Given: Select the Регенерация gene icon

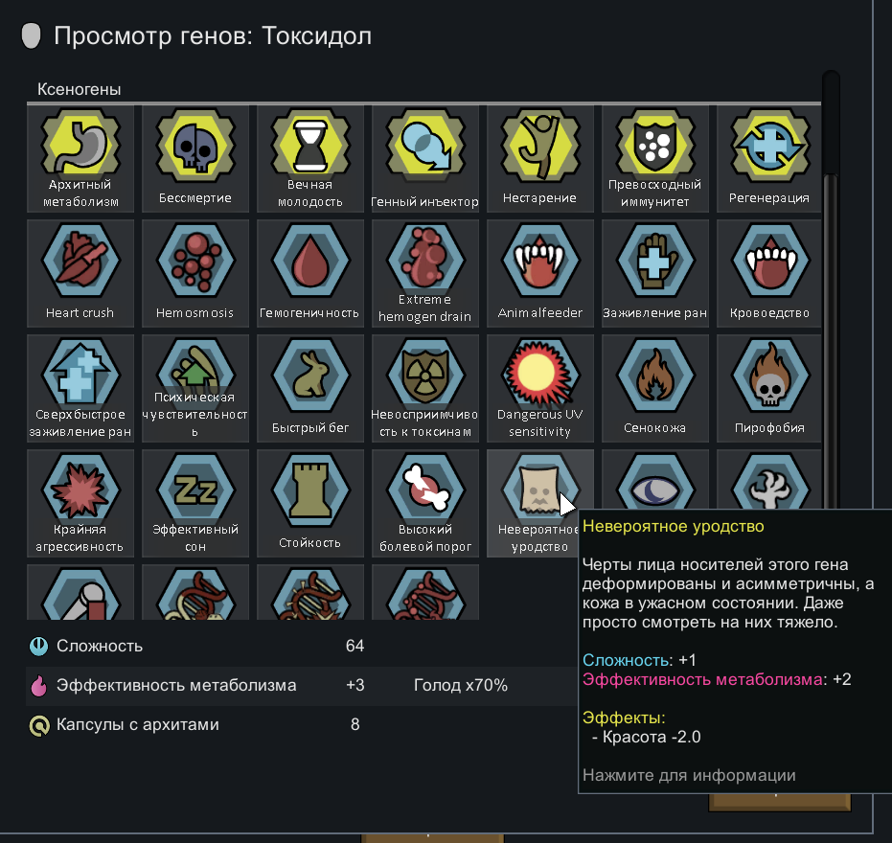Looking at the screenshot, I should 768,159.
